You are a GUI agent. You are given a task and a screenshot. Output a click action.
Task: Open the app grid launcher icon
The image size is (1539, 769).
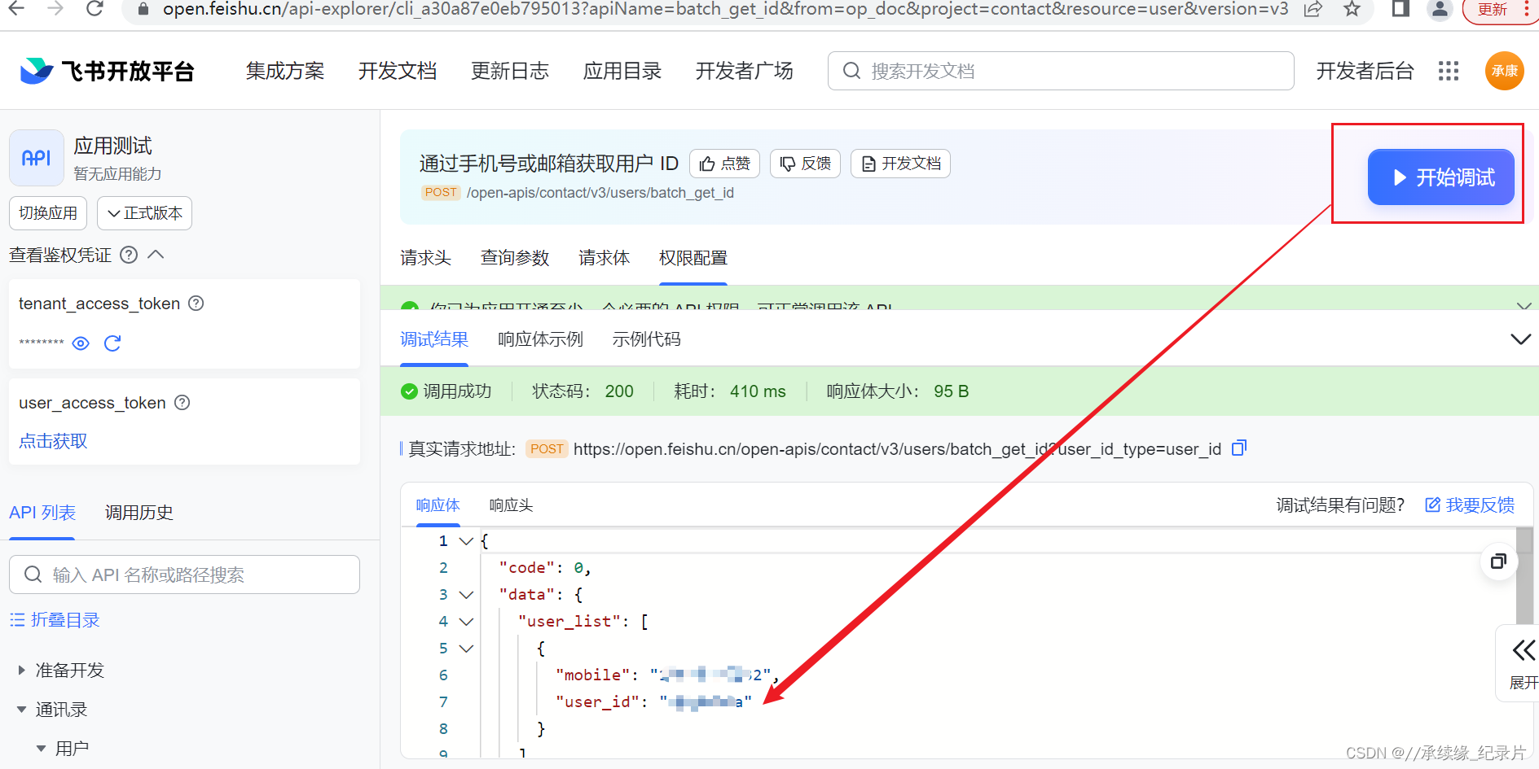click(x=1448, y=71)
